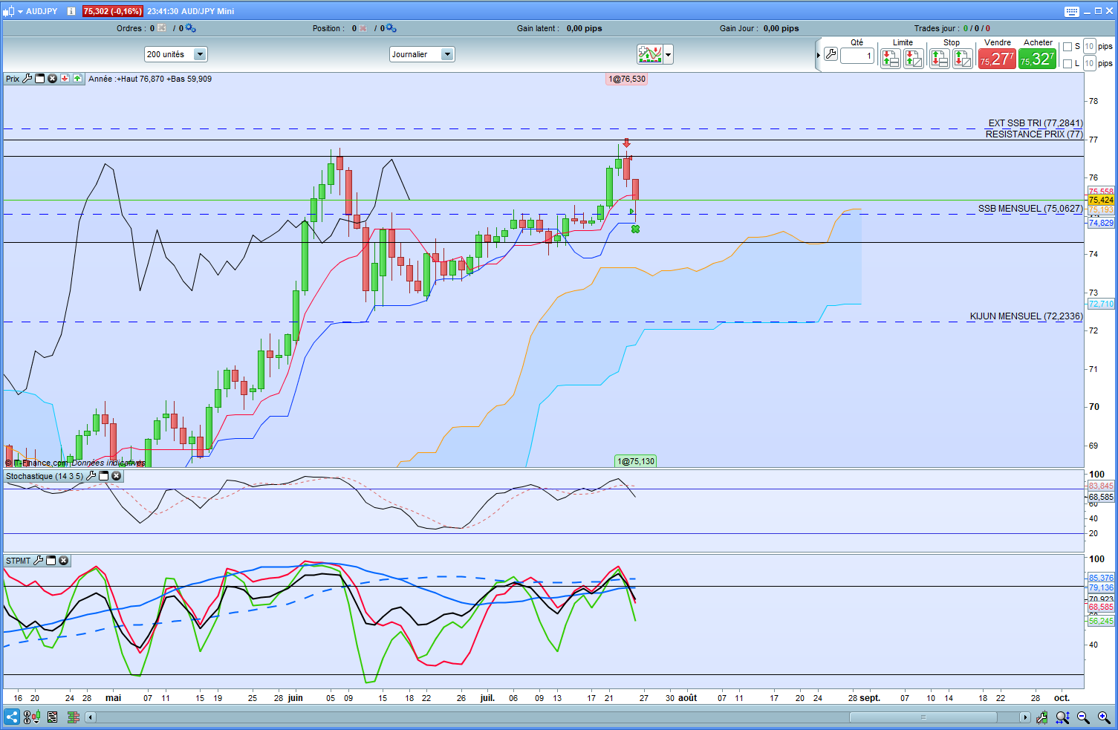
Task: Open the 200 unités dropdown
Action: coord(176,54)
